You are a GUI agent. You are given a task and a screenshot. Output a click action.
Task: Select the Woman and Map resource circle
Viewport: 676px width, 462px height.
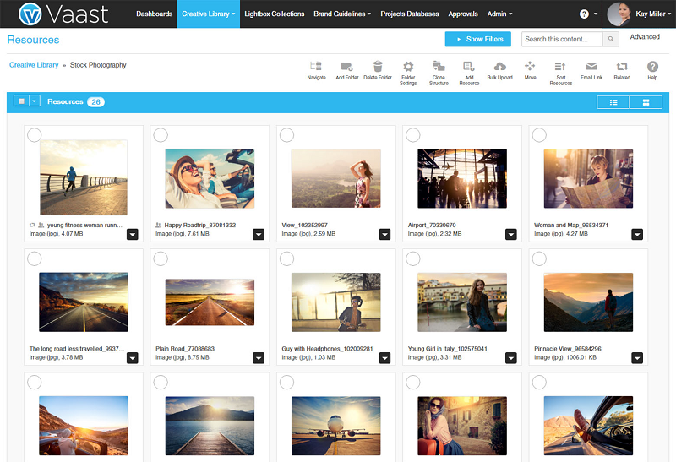pyautogui.click(x=539, y=135)
